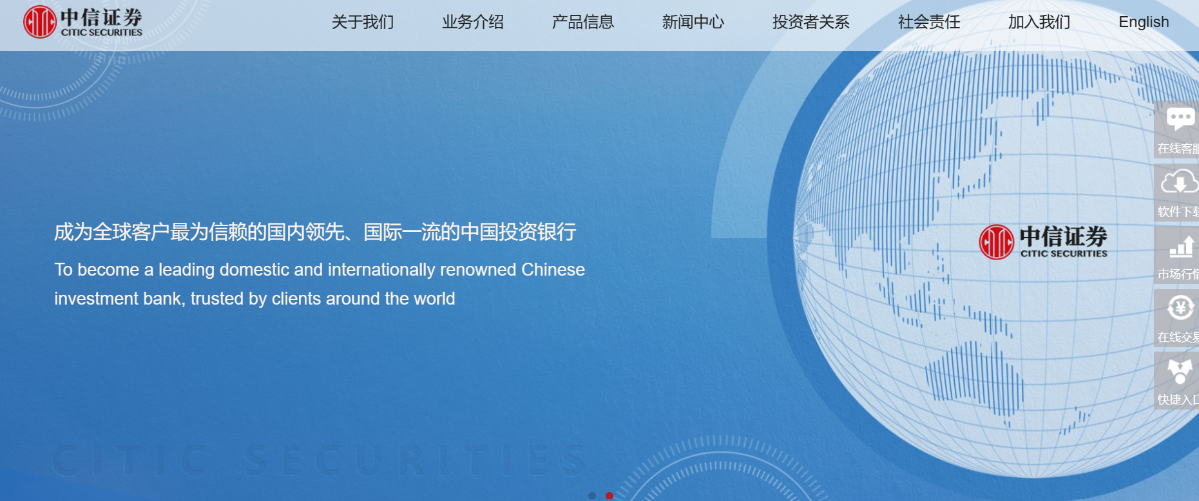Select the first carousel slide dot
1199x501 pixels.
592,495
